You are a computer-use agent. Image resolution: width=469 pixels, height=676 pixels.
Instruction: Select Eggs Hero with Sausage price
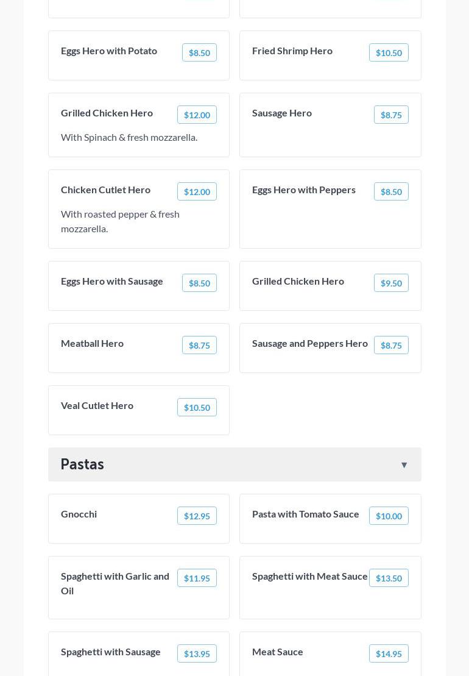point(199,283)
